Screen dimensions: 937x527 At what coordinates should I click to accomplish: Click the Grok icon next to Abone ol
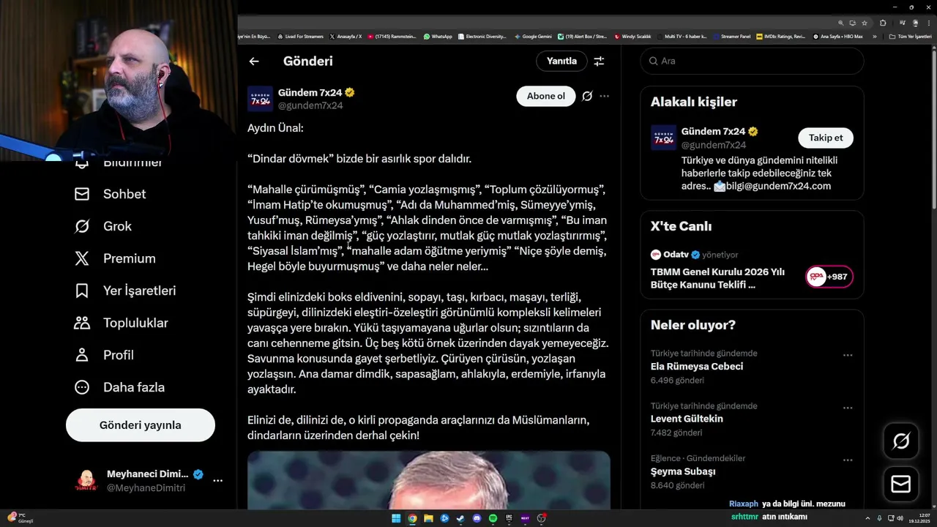pyautogui.click(x=587, y=96)
